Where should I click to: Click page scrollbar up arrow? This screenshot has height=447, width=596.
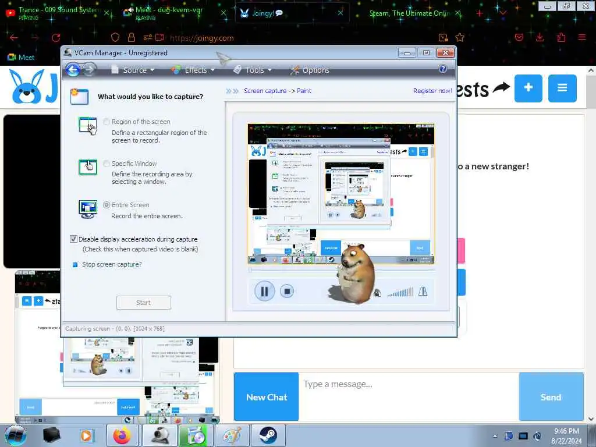click(591, 70)
